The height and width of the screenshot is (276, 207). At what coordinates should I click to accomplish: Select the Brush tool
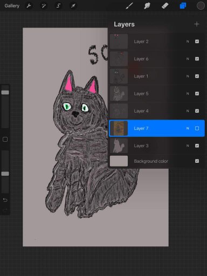pyautogui.click(x=129, y=6)
